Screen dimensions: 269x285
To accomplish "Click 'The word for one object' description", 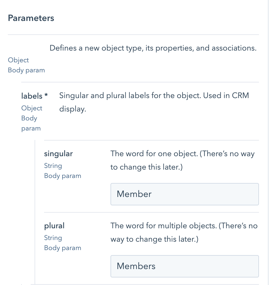I will [x=182, y=154].
